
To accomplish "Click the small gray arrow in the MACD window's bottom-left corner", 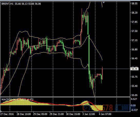I will tap(1, 111).
